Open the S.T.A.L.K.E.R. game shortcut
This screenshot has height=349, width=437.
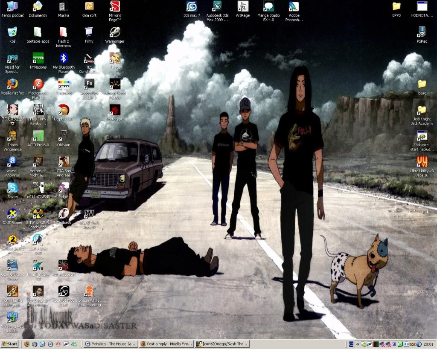(38, 219)
